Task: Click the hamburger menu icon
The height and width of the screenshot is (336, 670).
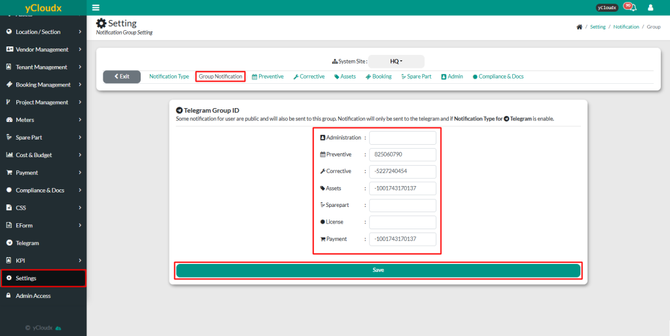Action: [x=96, y=8]
